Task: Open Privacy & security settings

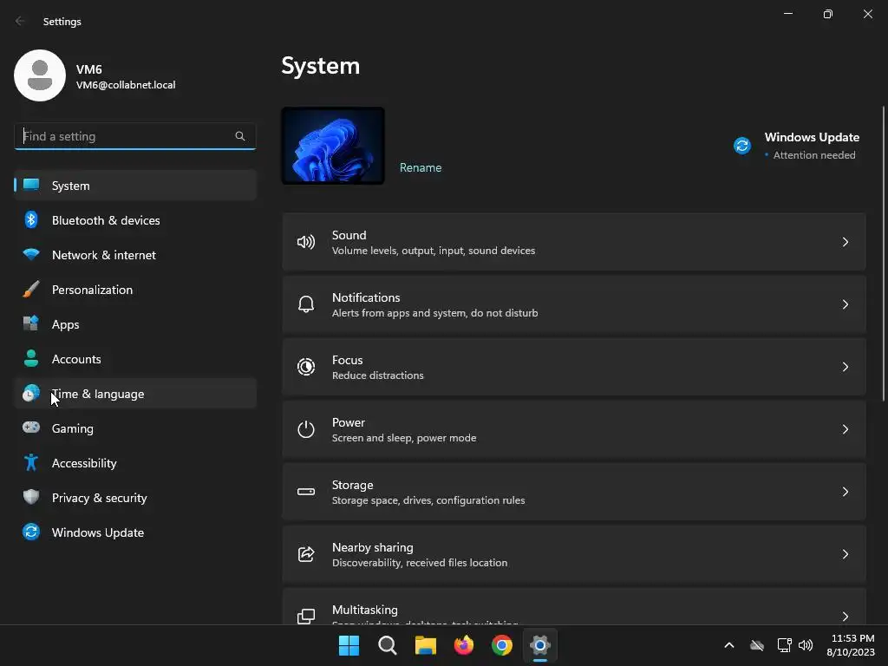Action: (135, 497)
